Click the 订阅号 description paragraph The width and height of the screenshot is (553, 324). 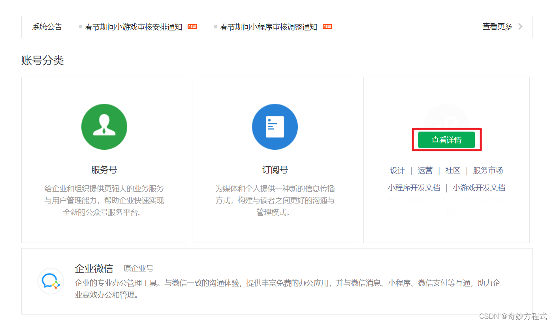(275, 200)
